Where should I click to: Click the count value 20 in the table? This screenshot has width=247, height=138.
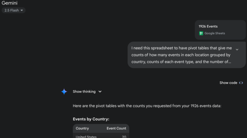pyautogui.click(x=124, y=137)
